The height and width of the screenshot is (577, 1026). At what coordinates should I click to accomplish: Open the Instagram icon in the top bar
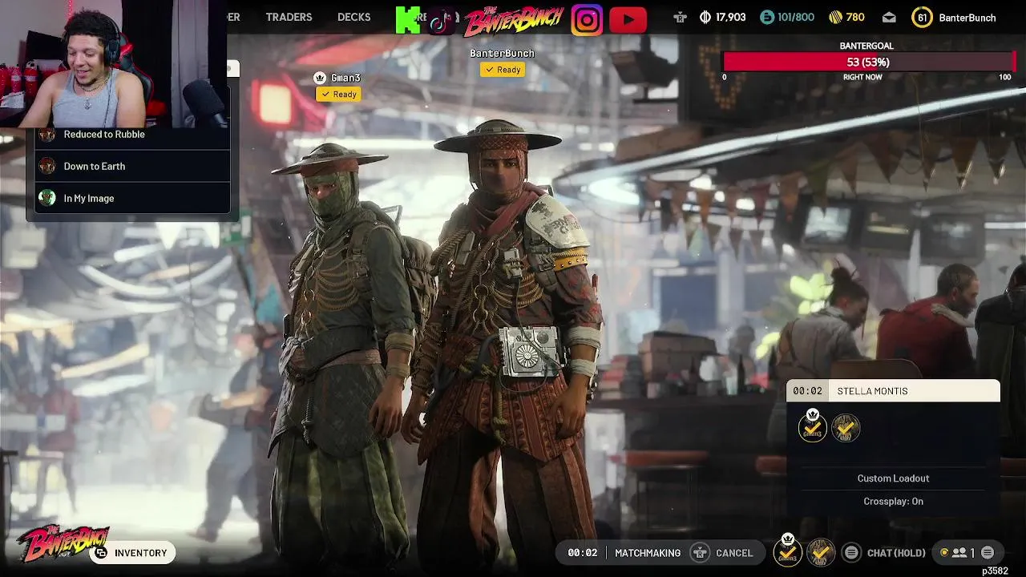tap(587, 19)
